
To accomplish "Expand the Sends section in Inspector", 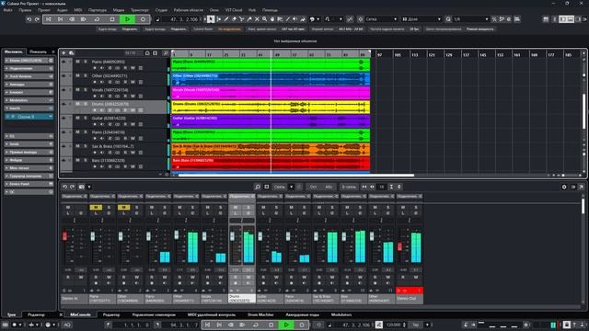I will [29, 144].
